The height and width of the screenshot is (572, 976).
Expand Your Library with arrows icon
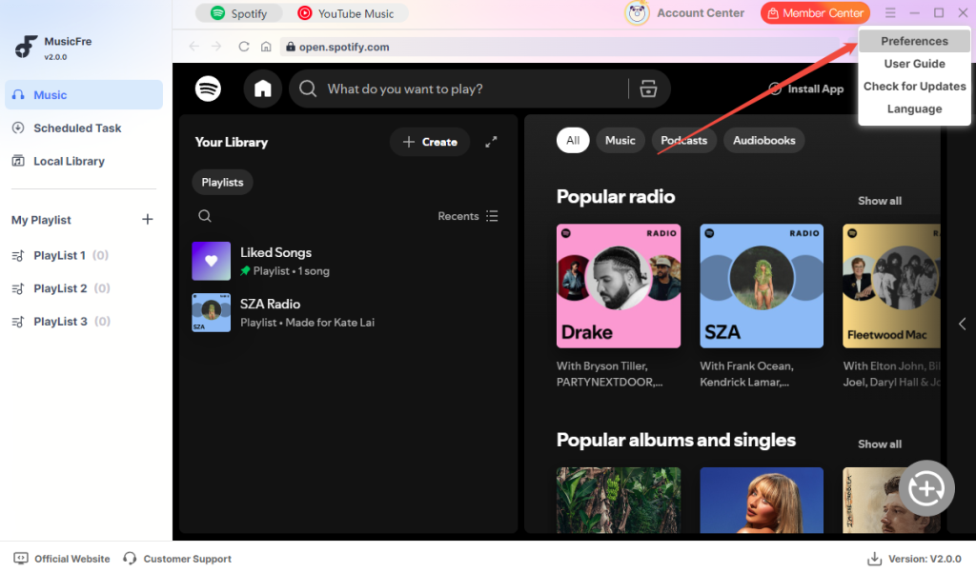pyautogui.click(x=491, y=142)
